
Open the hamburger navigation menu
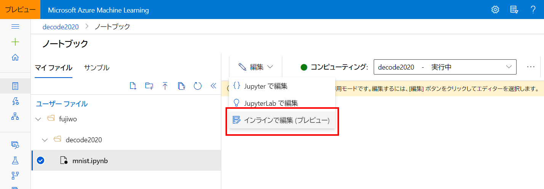15,27
